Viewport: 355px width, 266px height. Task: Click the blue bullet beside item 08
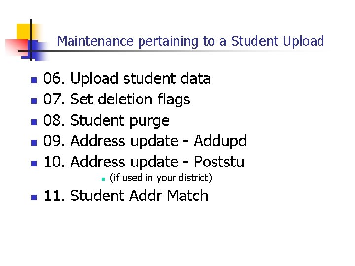34,122
